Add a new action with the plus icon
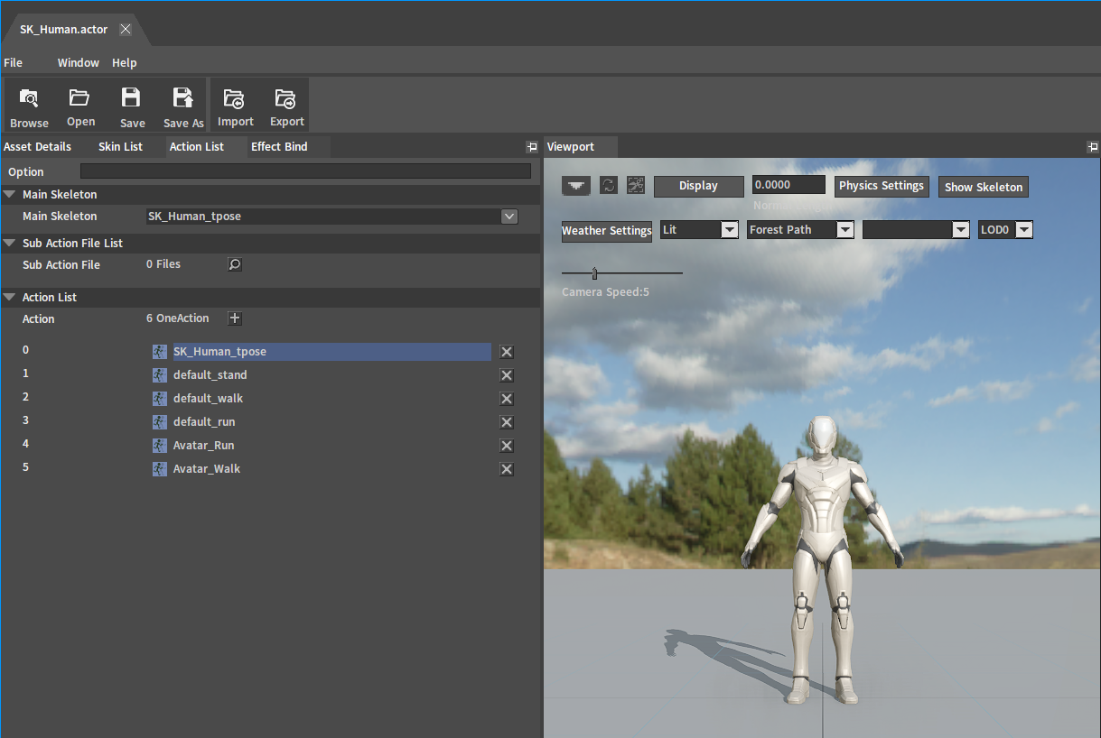This screenshot has height=738, width=1101. [235, 318]
